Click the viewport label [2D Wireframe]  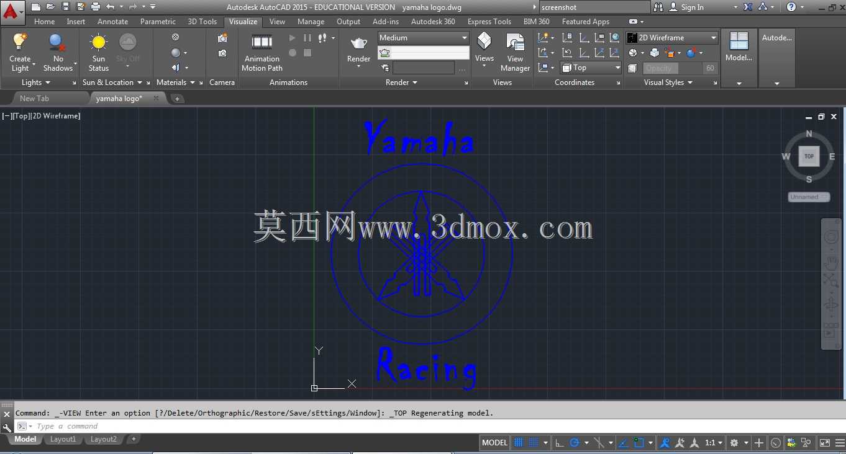coord(56,116)
